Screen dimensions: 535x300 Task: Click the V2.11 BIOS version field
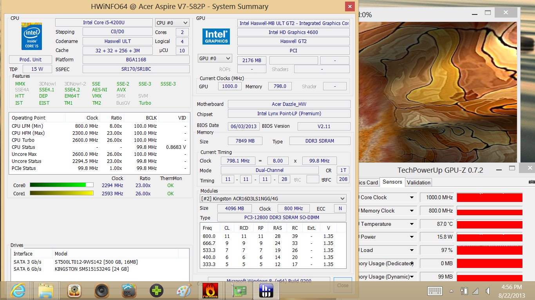tap(324, 126)
